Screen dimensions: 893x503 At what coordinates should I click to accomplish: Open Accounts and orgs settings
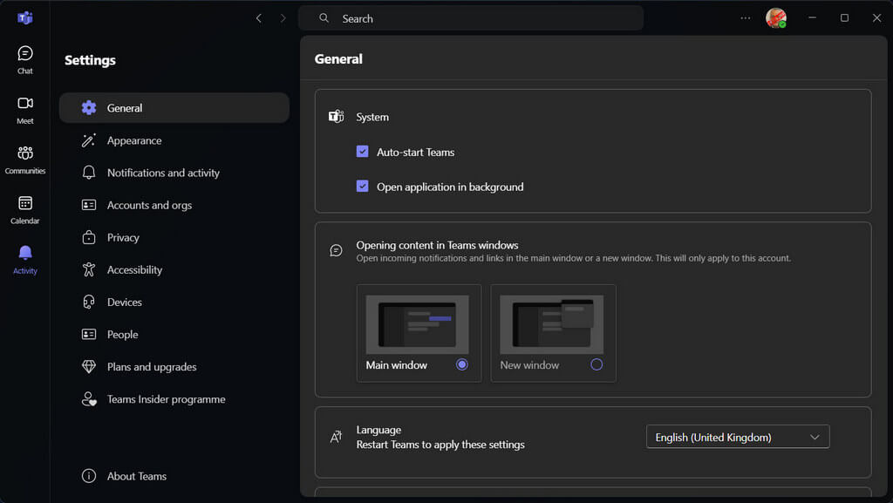(174, 205)
